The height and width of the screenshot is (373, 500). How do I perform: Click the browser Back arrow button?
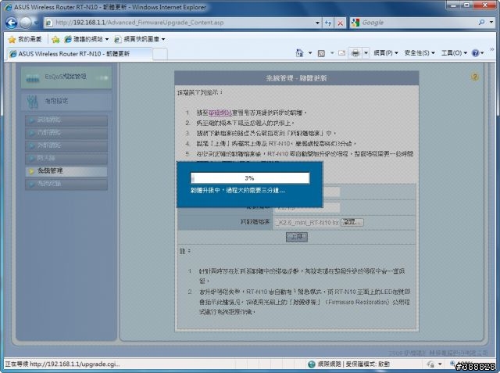point(12,23)
